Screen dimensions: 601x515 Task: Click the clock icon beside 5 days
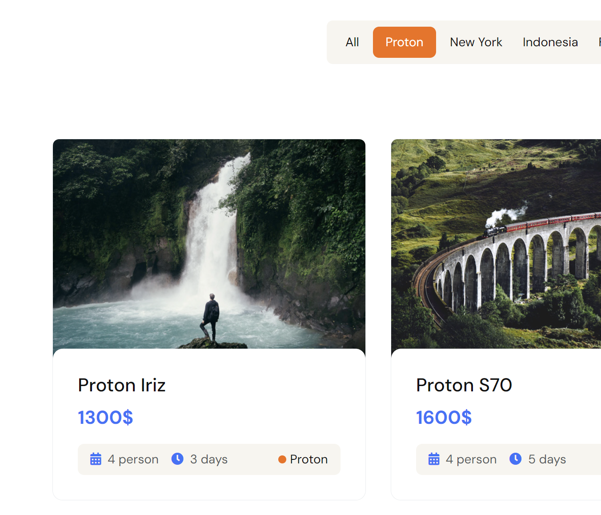[516, 459]
